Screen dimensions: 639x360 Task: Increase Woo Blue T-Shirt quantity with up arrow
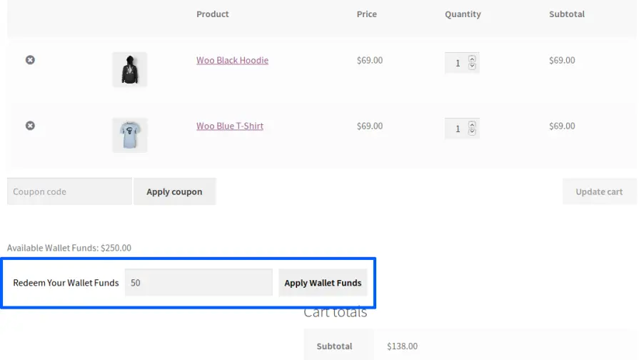pyautogui.click(x=472, y=125)
